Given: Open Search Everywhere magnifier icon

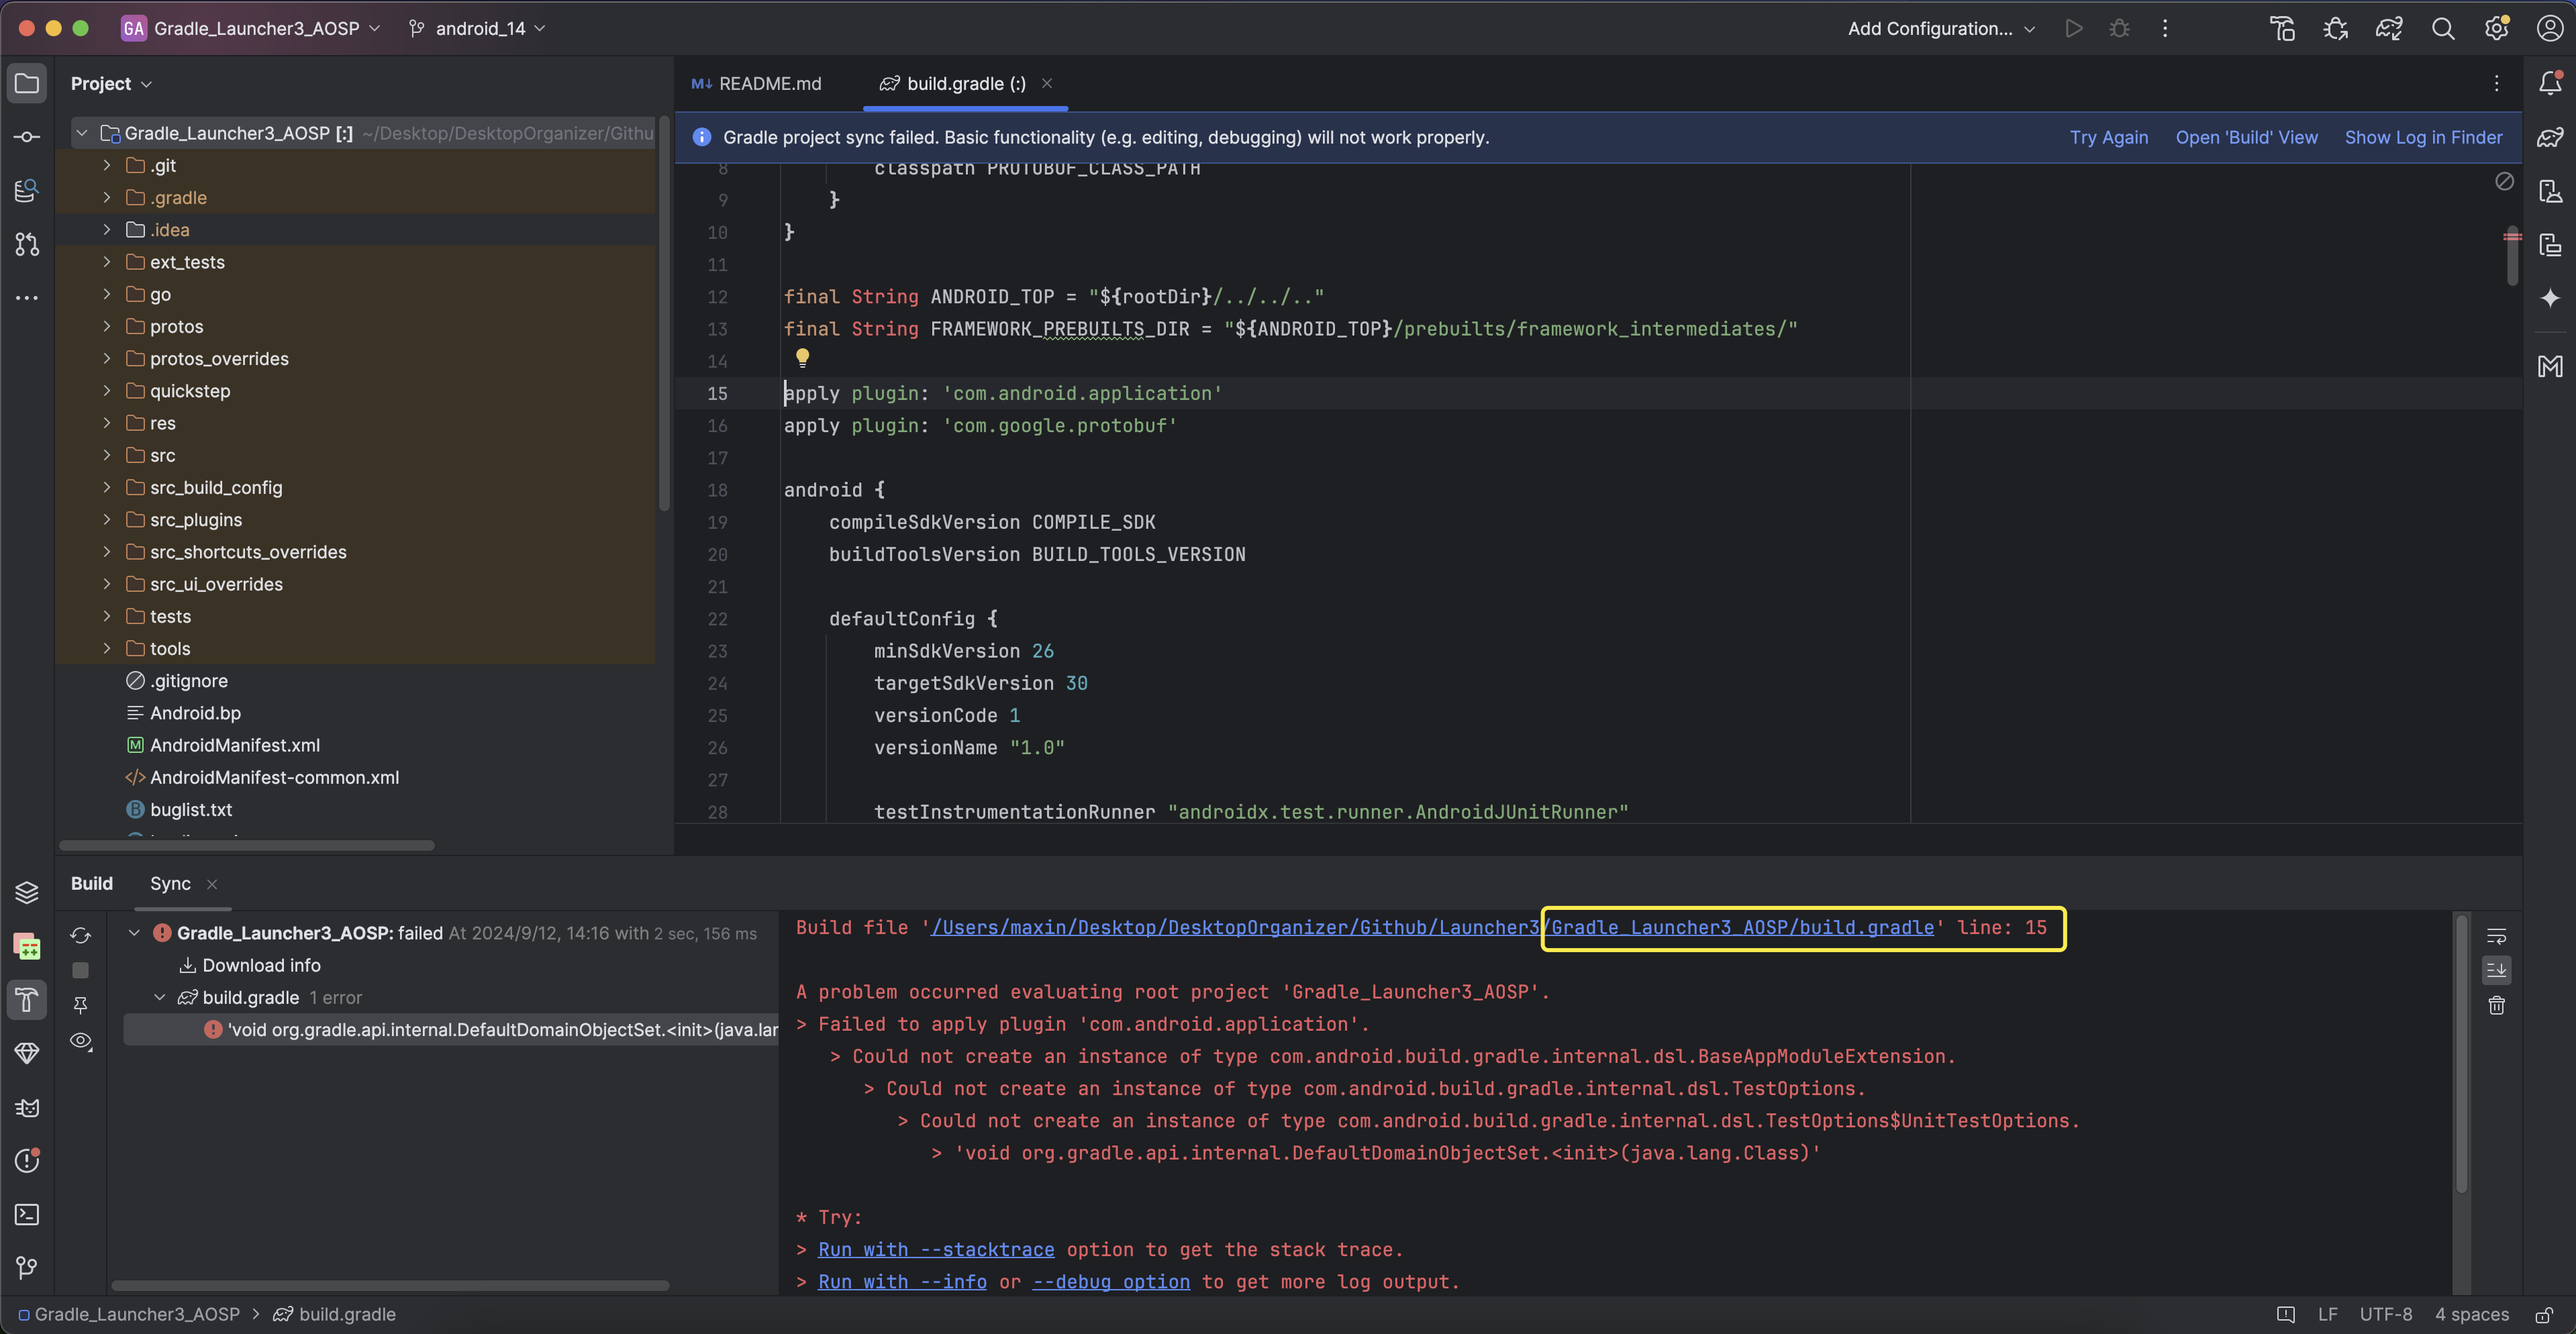Looking at the screenshot, I should pyautogui.click(x=2443, y=28).
